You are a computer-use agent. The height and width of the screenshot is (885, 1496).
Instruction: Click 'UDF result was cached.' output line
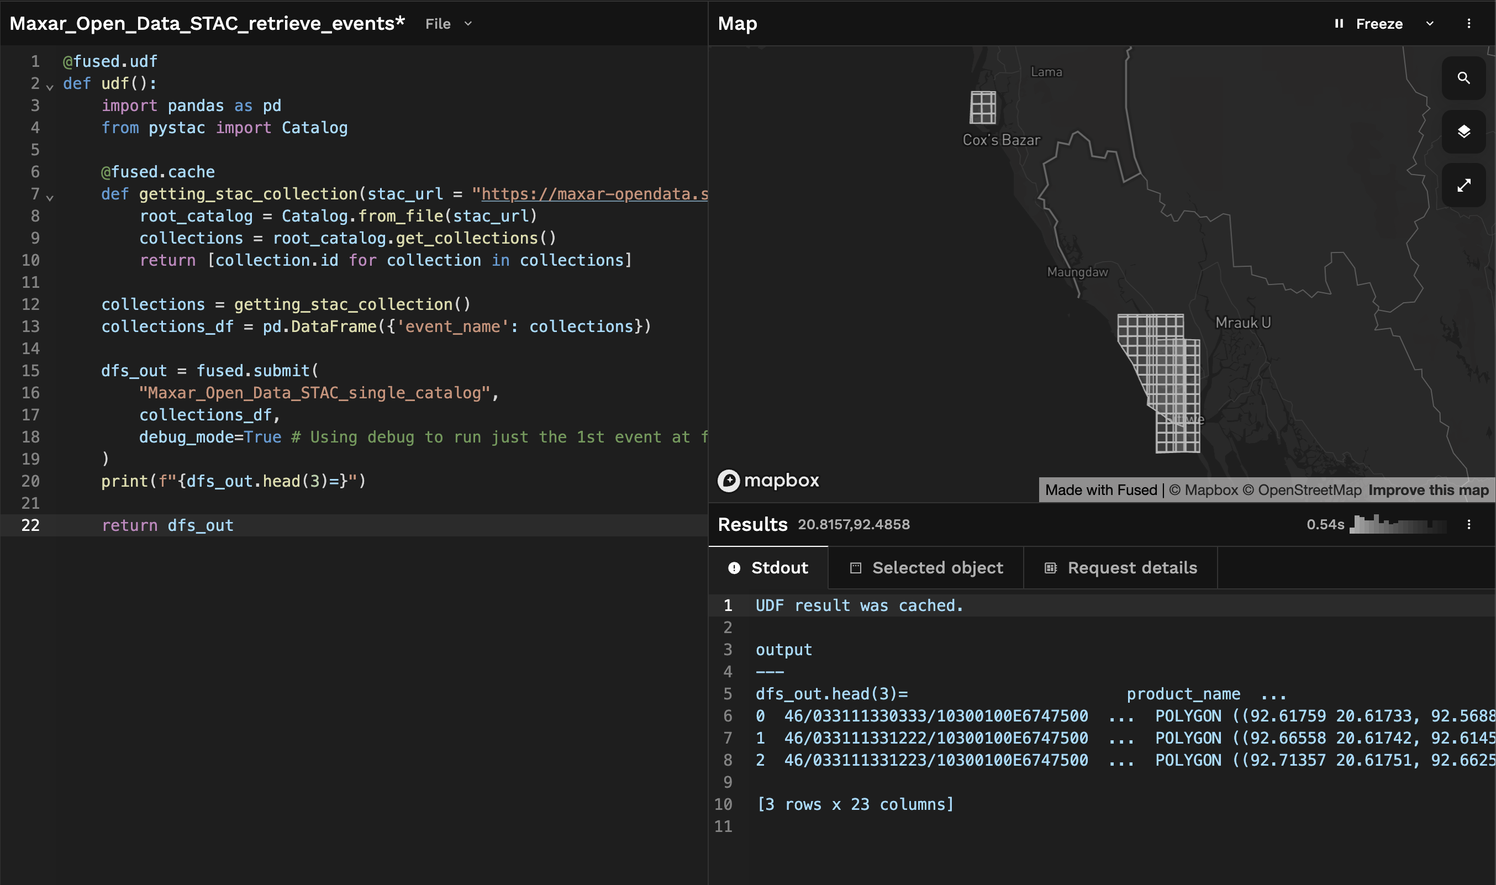point(859,605)
